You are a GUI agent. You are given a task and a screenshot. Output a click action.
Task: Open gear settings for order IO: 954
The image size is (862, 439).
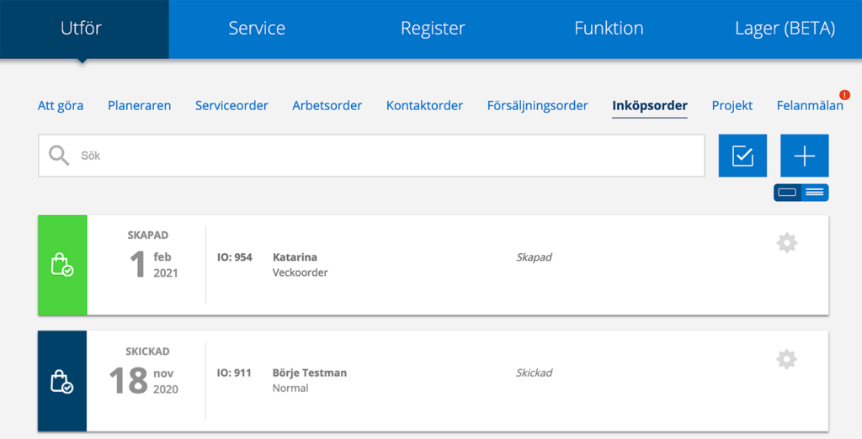coord(787,243)
